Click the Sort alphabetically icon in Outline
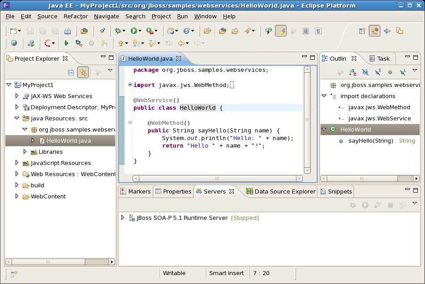Screen dimensions: 425x284 point(353,72)
